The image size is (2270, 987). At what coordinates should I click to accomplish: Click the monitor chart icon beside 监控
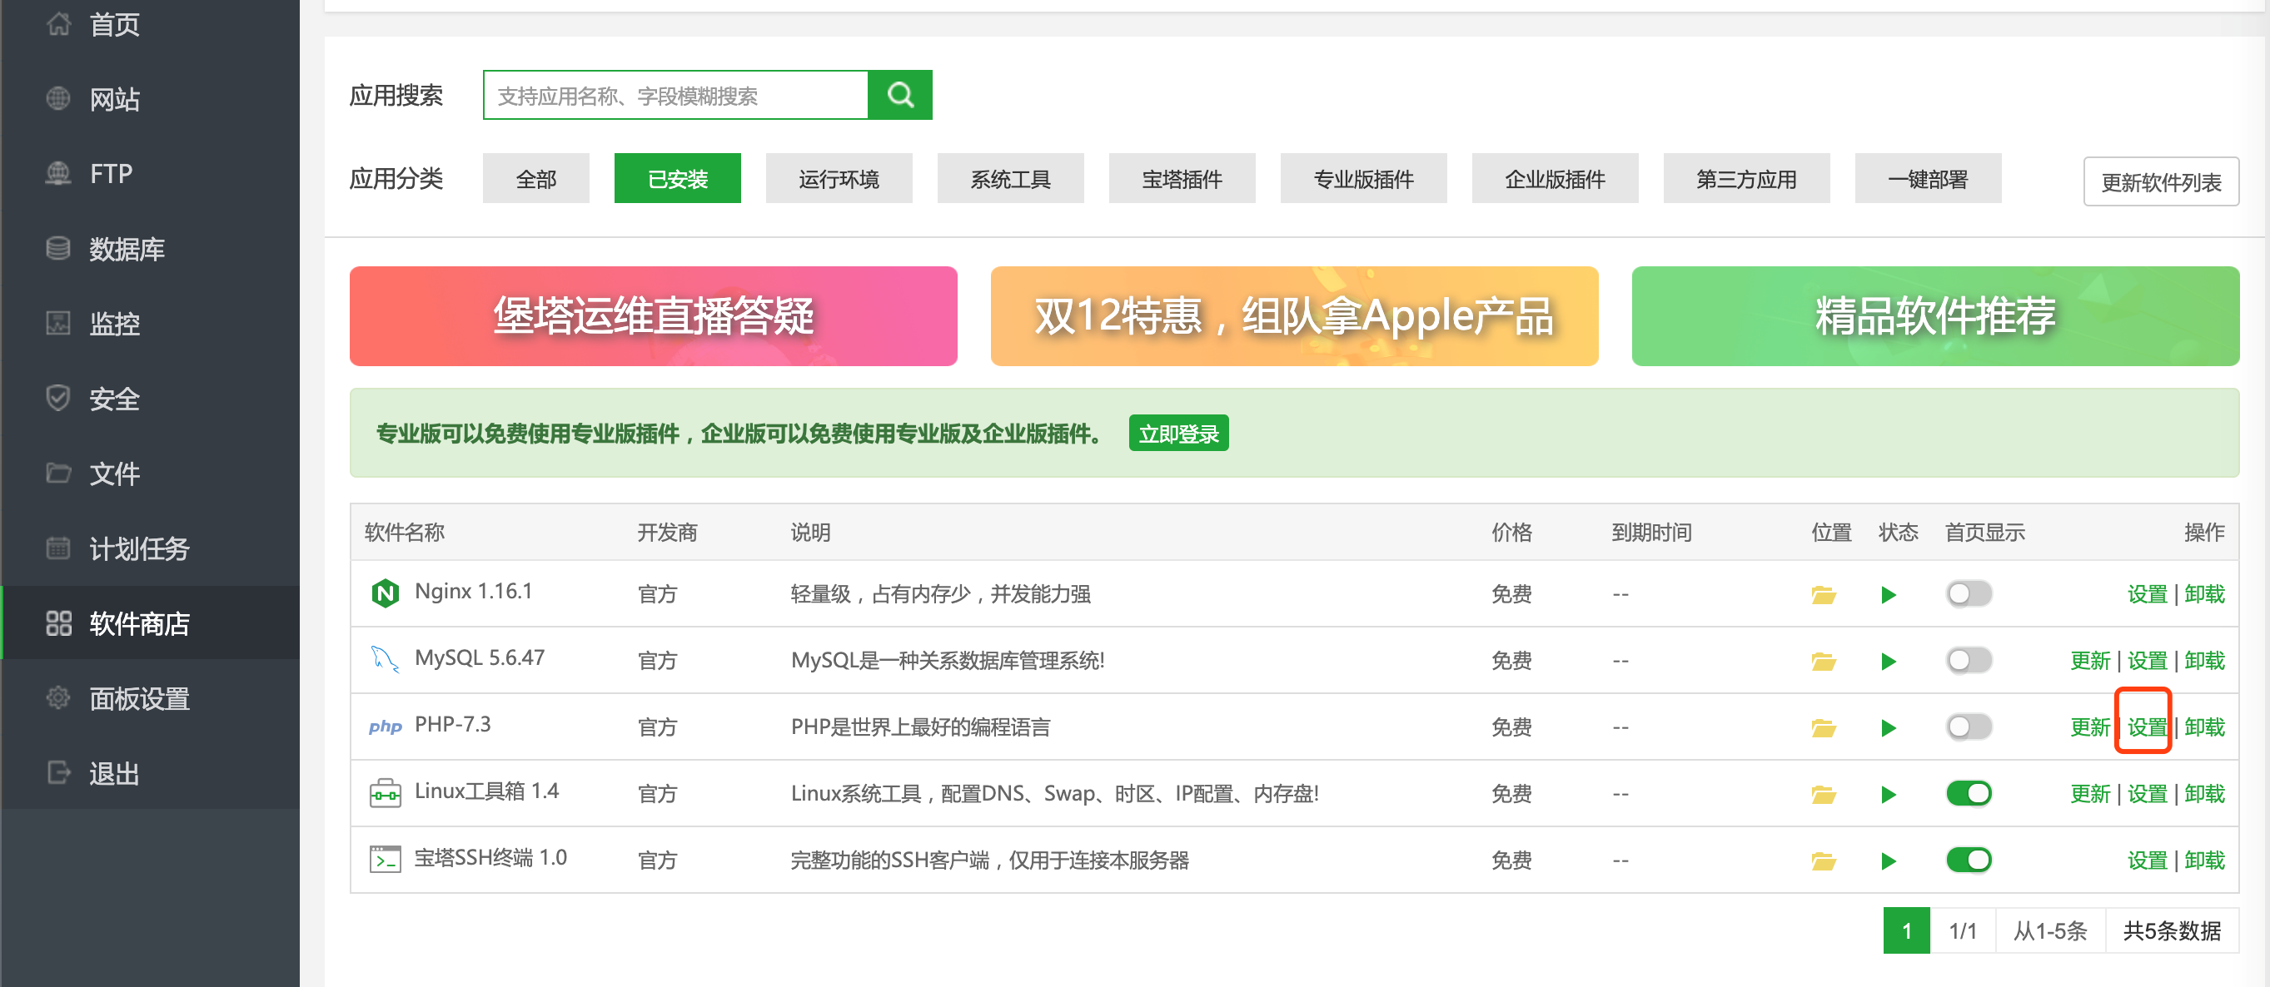58,323
